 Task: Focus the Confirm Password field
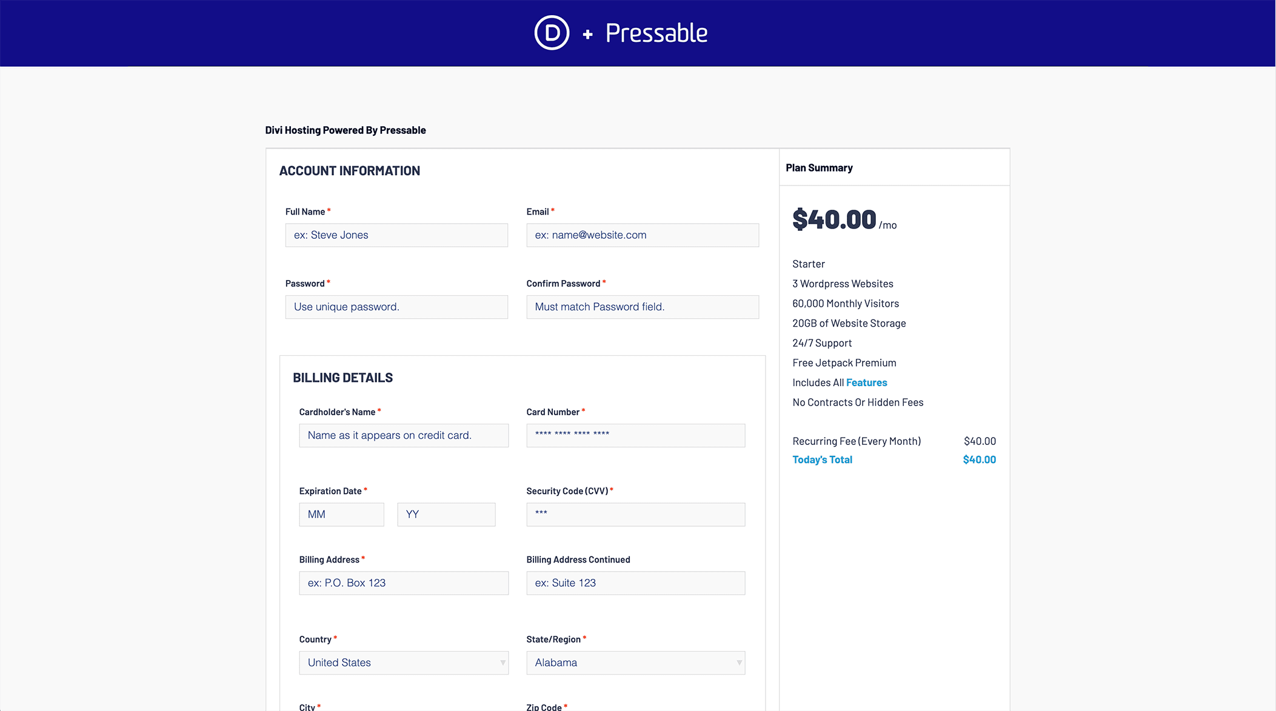(643, 307)
